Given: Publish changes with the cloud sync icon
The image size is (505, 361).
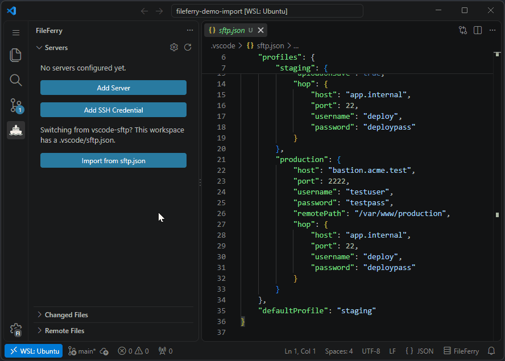Looking at the screenshot, I should pyautogui.click(x=104, y=351).
